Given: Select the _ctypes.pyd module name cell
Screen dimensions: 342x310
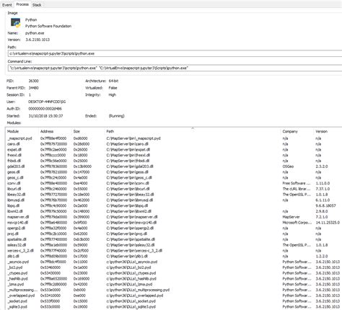Looking at the screenshot, I should [x=17, y=273].
